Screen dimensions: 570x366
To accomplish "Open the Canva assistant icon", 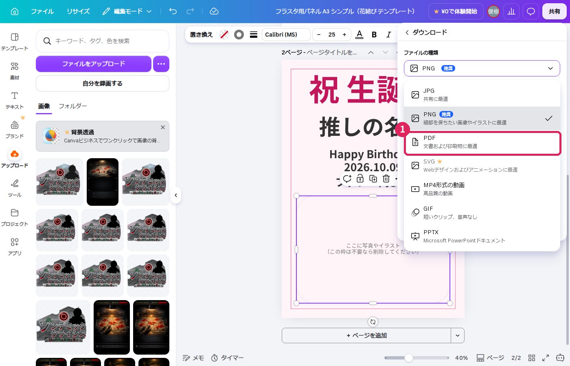I will coord(560,358).
